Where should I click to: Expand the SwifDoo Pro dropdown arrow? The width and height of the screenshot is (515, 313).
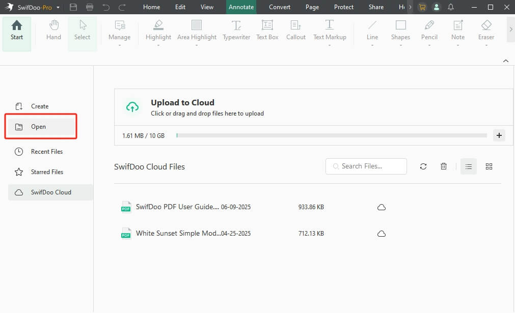click(x=58, y=7)
